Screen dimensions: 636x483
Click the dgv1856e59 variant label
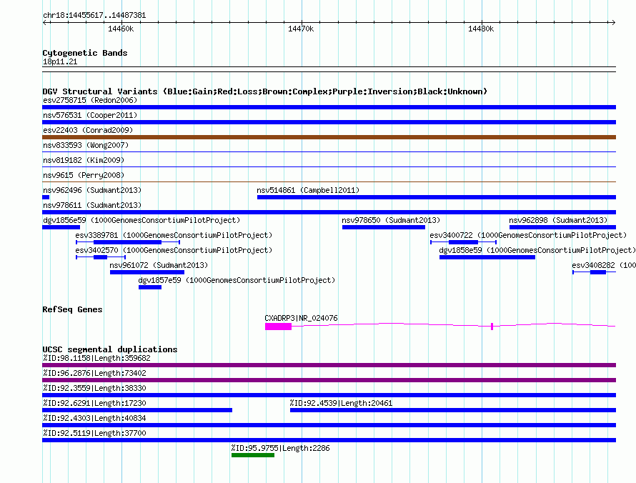point(141,220)
